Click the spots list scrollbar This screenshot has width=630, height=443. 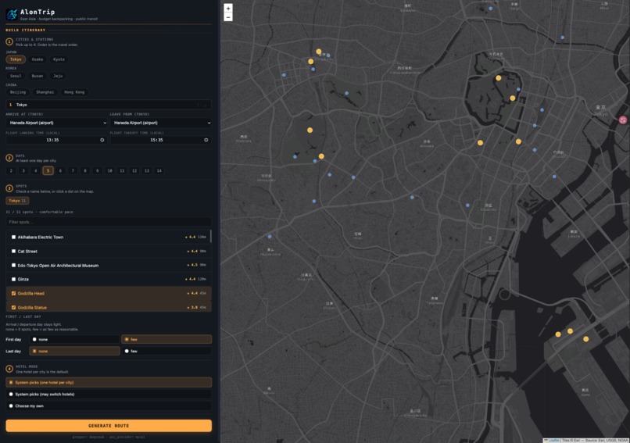point(210,236)
